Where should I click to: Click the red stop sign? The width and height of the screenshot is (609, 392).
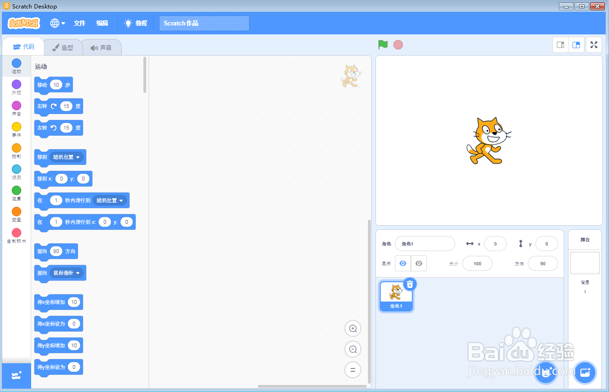pyautogui.click(x=398, y=44)
